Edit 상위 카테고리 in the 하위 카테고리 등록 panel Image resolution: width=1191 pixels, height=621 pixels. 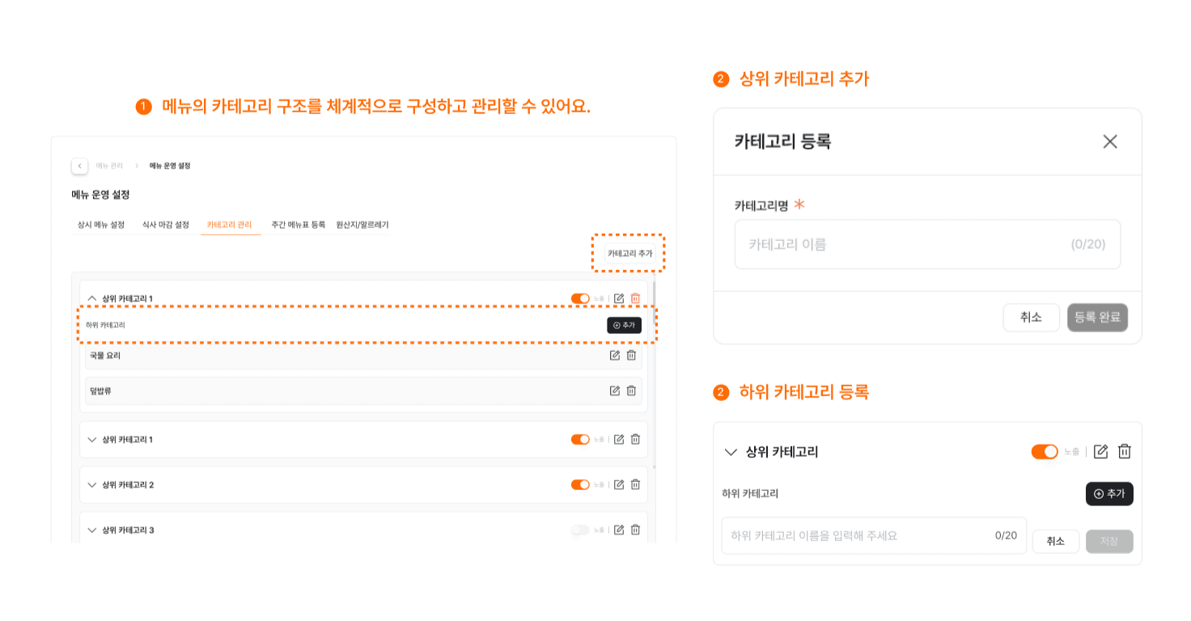tap(1100, 451)
